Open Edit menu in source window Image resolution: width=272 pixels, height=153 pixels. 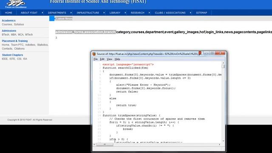coord(102,59)
